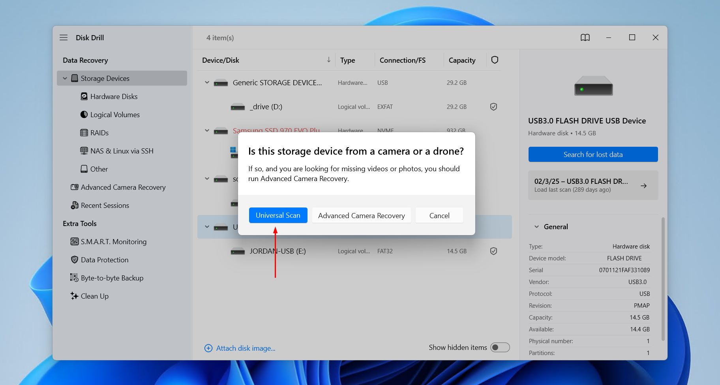Enable Show hidden items

point(499,347)
